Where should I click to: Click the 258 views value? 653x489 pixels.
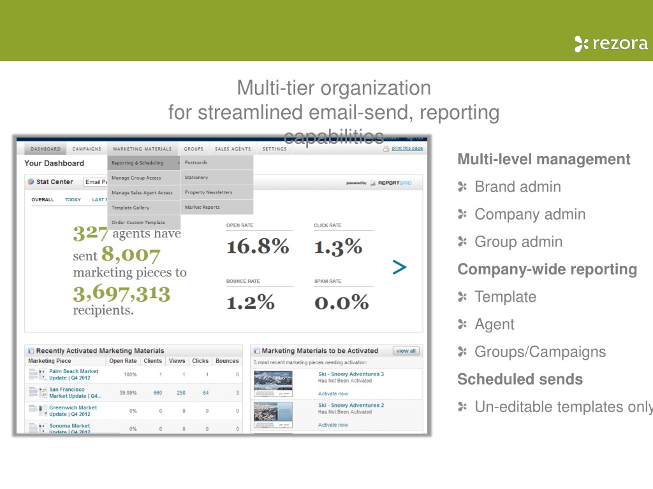coord(180,393)
